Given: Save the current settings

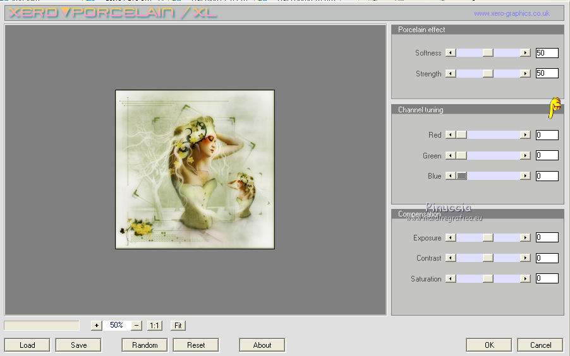Looking at the screenshot, I should coord(78,345).
